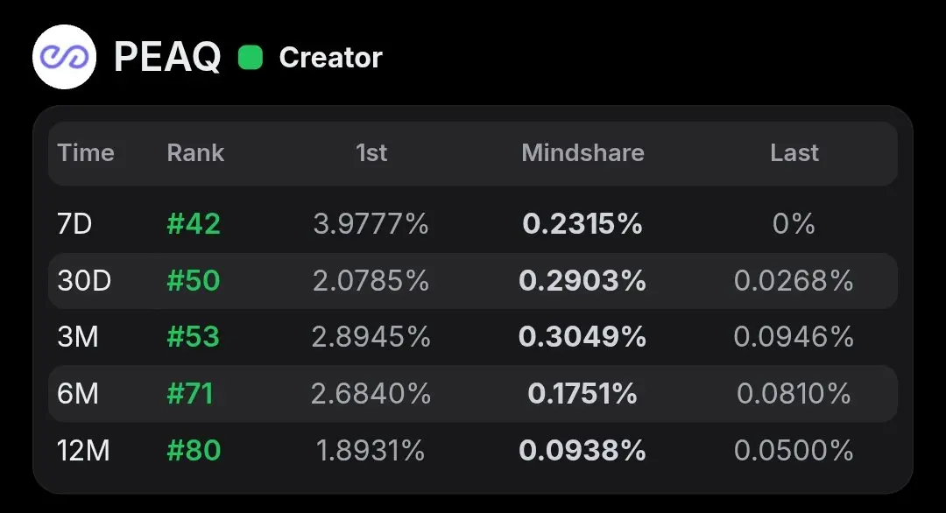The width and height of the screenshot is (946, 513).
Task: Open the #42 rank link
Action: pos(194,223)
